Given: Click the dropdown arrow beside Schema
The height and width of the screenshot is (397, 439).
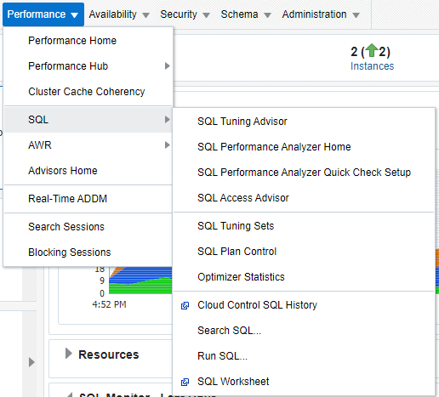Looking at the screenshot, I should tap(267, 15).
